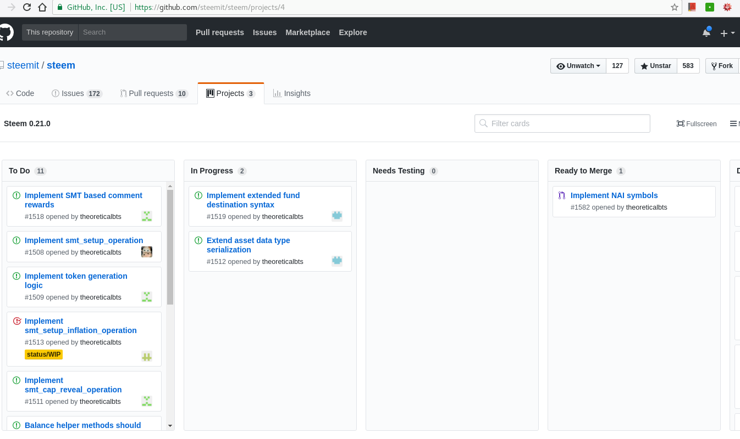This screenshot has width=740, height=439.
Task: Click the 'Ready to Merge' column header
Action: 583,171
